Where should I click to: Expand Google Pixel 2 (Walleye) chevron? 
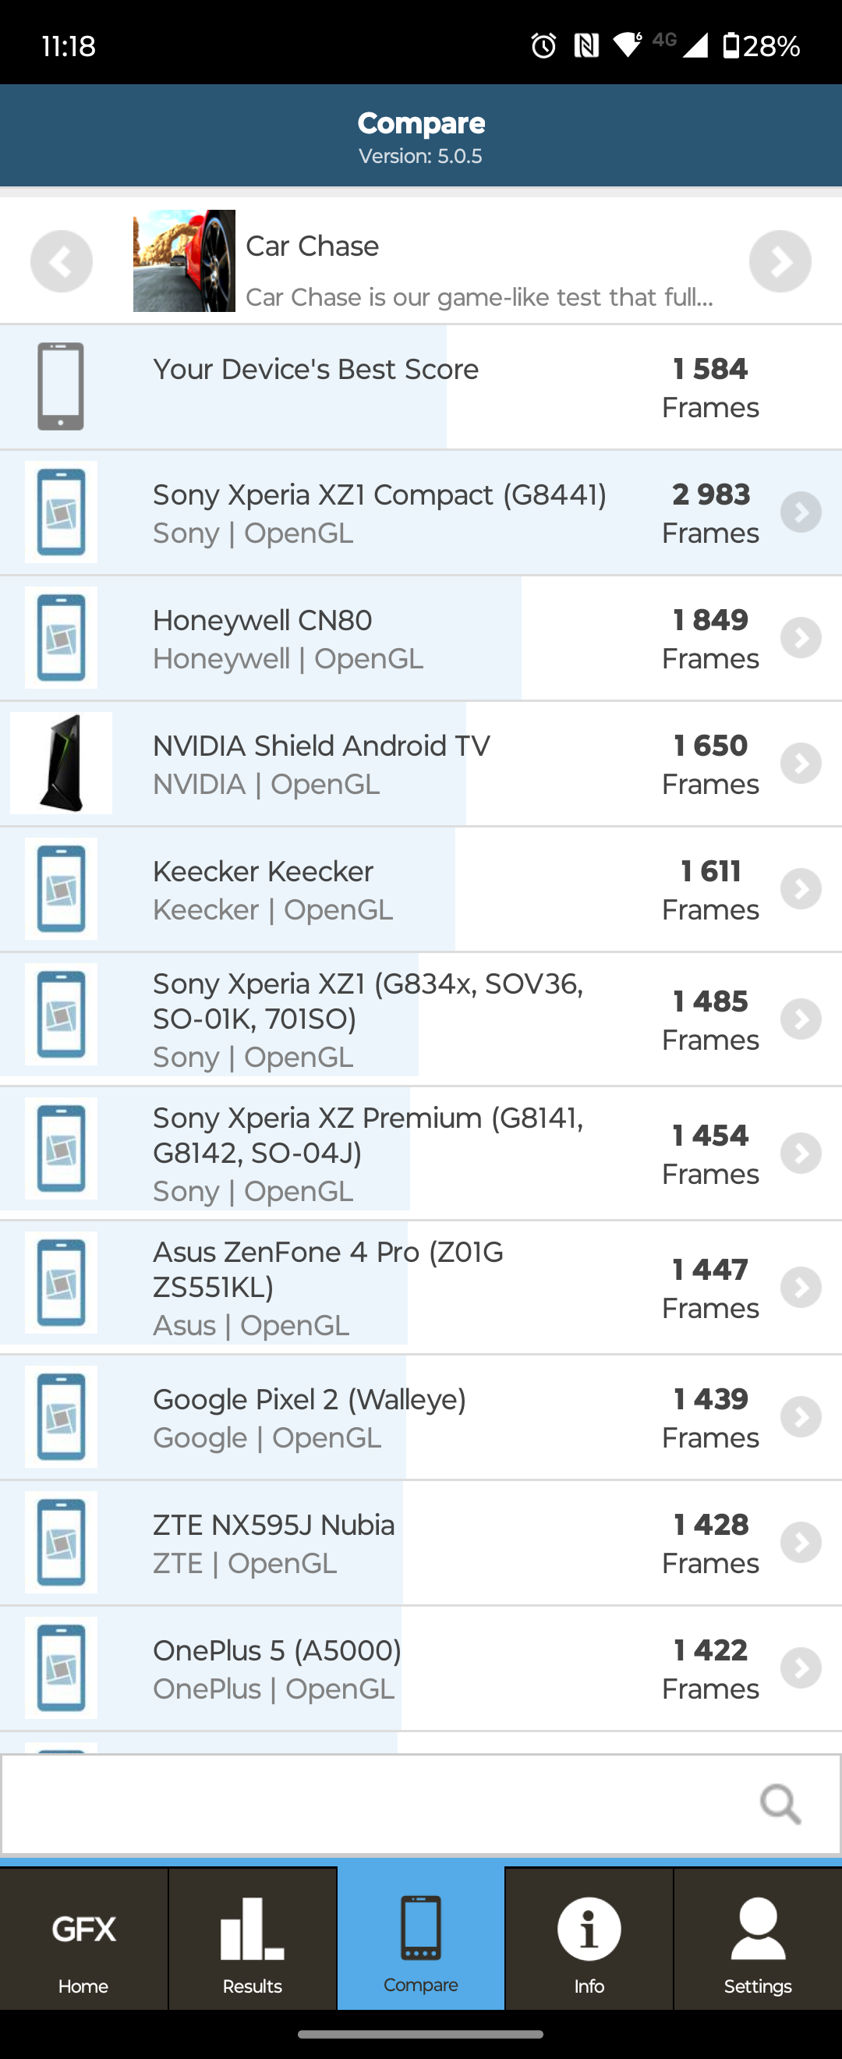(801, 1417)
